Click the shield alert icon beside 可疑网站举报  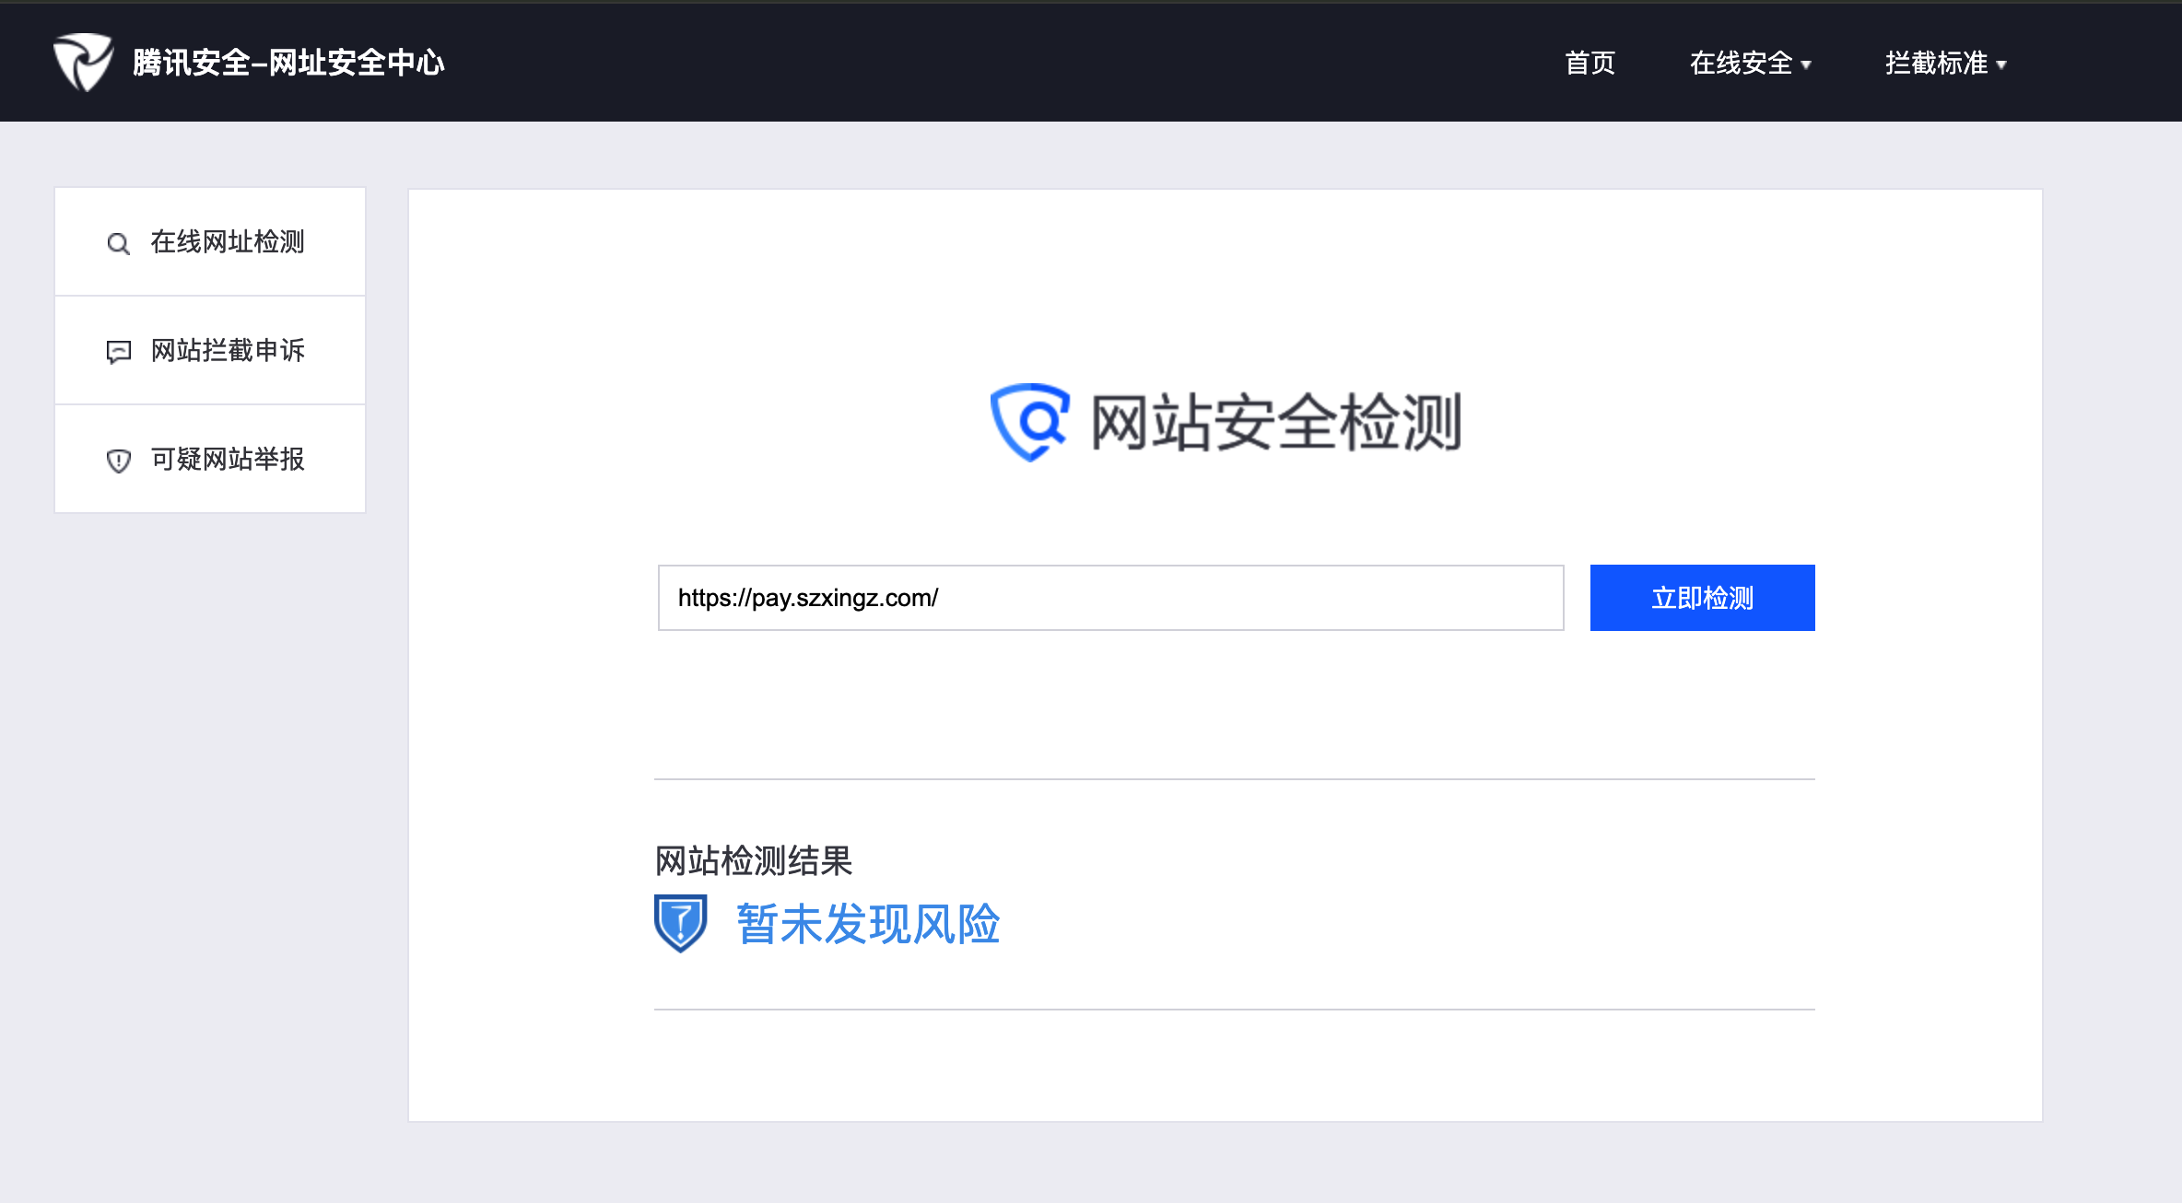click(118, 461)
